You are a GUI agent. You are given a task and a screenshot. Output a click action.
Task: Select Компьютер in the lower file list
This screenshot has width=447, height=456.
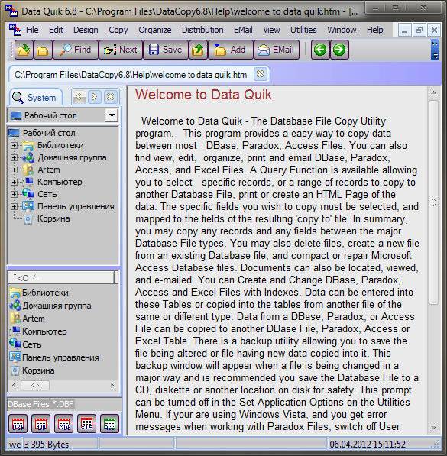click(44, 331)
